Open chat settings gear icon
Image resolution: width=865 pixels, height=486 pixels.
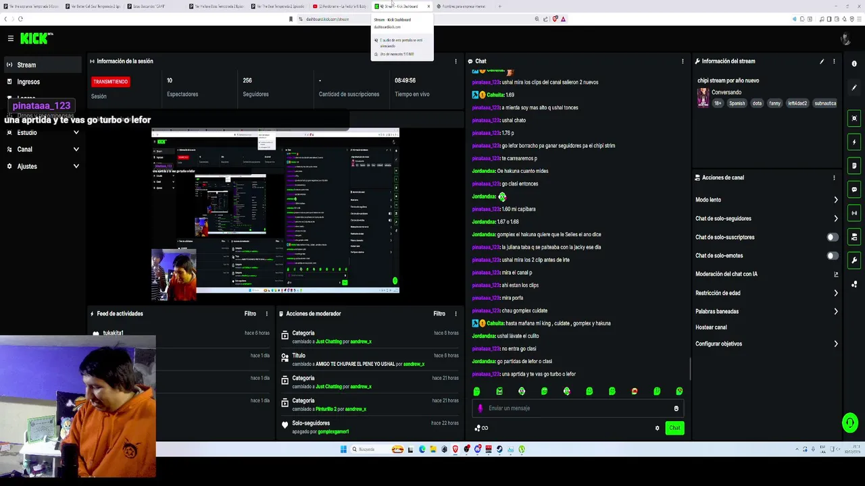657,428
